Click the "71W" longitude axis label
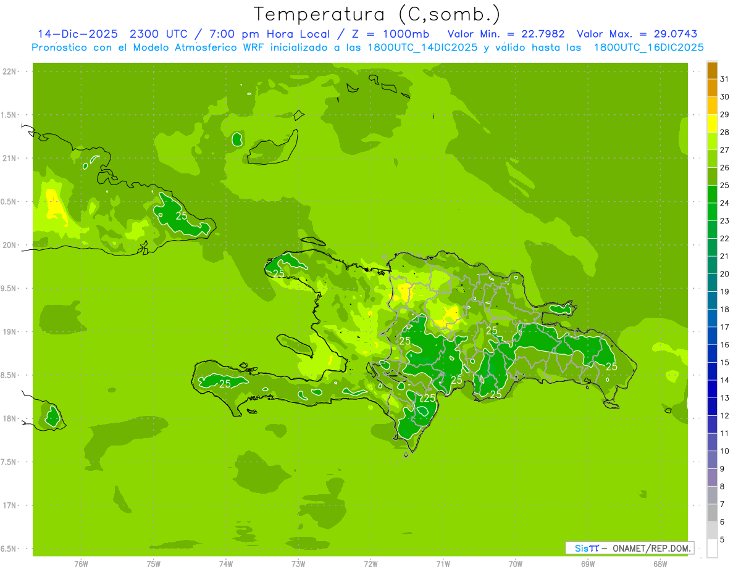The height and width of the screenshot is (572, 741). point(443,564)
